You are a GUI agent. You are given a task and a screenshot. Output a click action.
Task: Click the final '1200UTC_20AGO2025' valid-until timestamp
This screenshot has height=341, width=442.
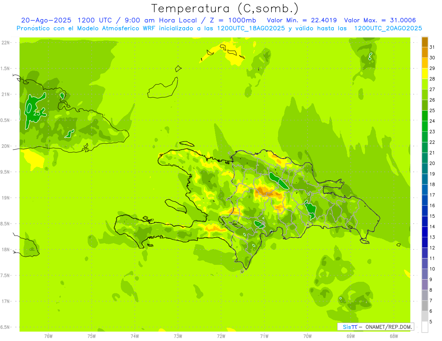coord(388,28)
